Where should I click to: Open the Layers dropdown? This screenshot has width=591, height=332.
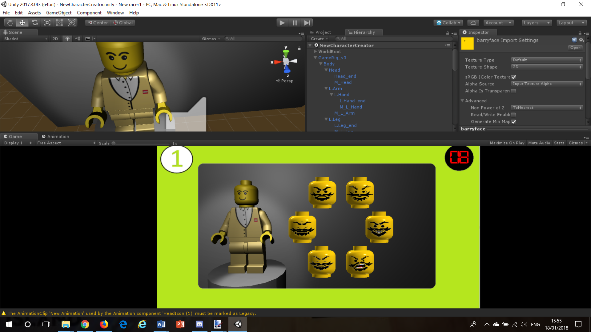coord(537,23)
